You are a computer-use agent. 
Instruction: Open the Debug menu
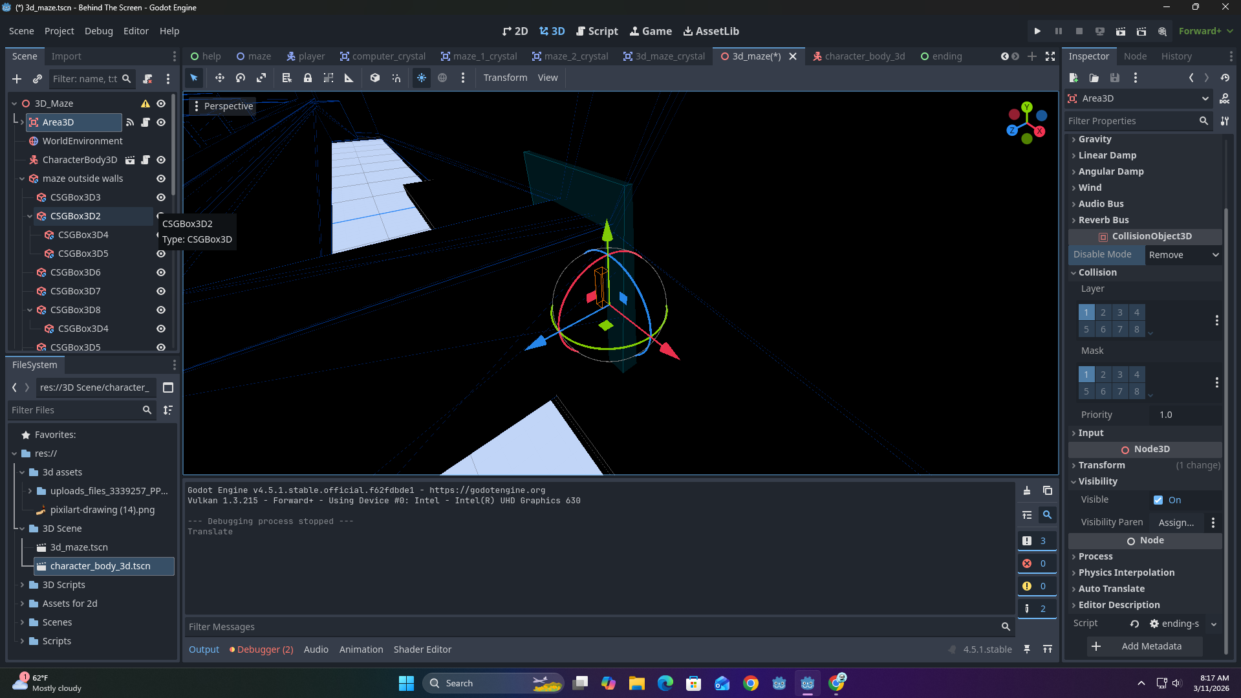pyautogui.click(x=98, y=31)
